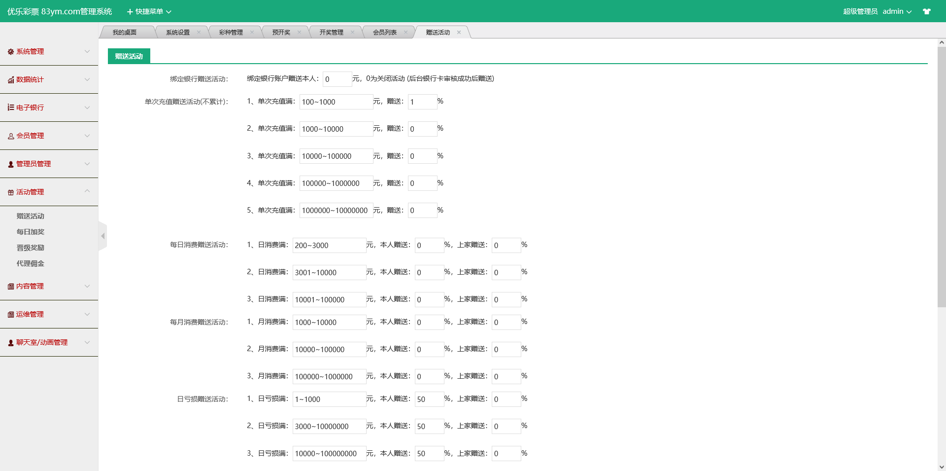The image size is (946, 471).
Task: Expand the 会员管理 menu chevron
Action: 87,136
